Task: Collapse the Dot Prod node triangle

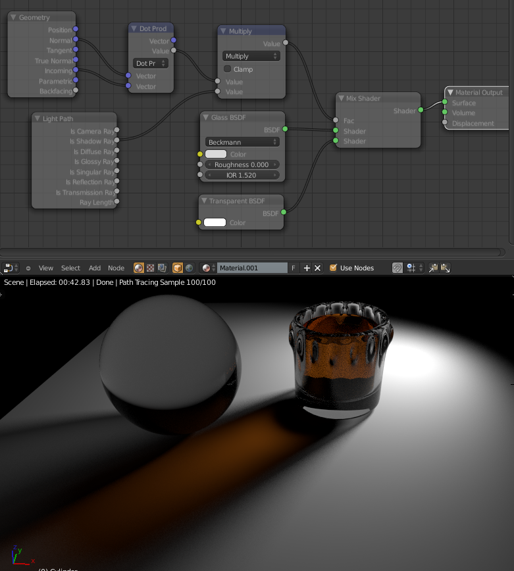Action: tap(134, 28)
